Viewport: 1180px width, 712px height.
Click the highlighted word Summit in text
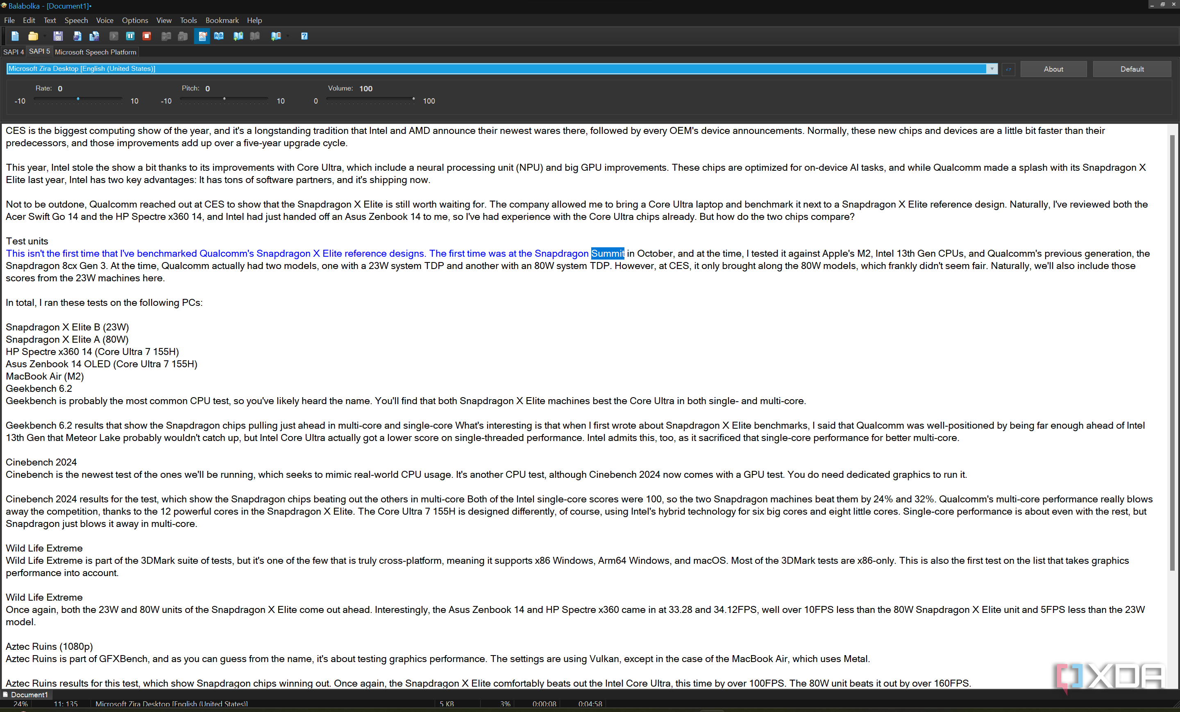(607, 253)
